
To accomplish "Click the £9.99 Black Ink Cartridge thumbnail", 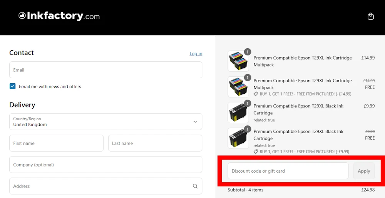I will [238, 112].
